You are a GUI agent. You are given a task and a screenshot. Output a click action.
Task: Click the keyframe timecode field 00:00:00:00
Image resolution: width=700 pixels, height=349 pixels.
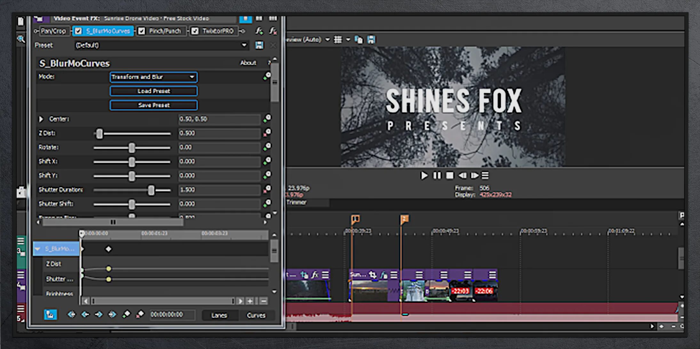(x=172, y=315)
